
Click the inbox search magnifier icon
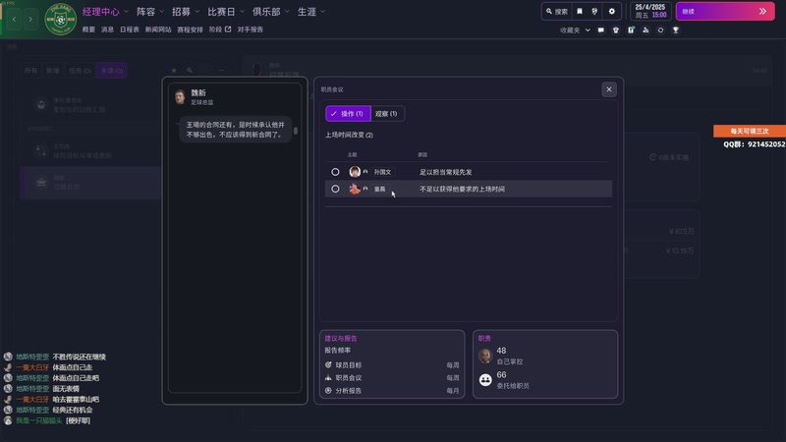190,70
